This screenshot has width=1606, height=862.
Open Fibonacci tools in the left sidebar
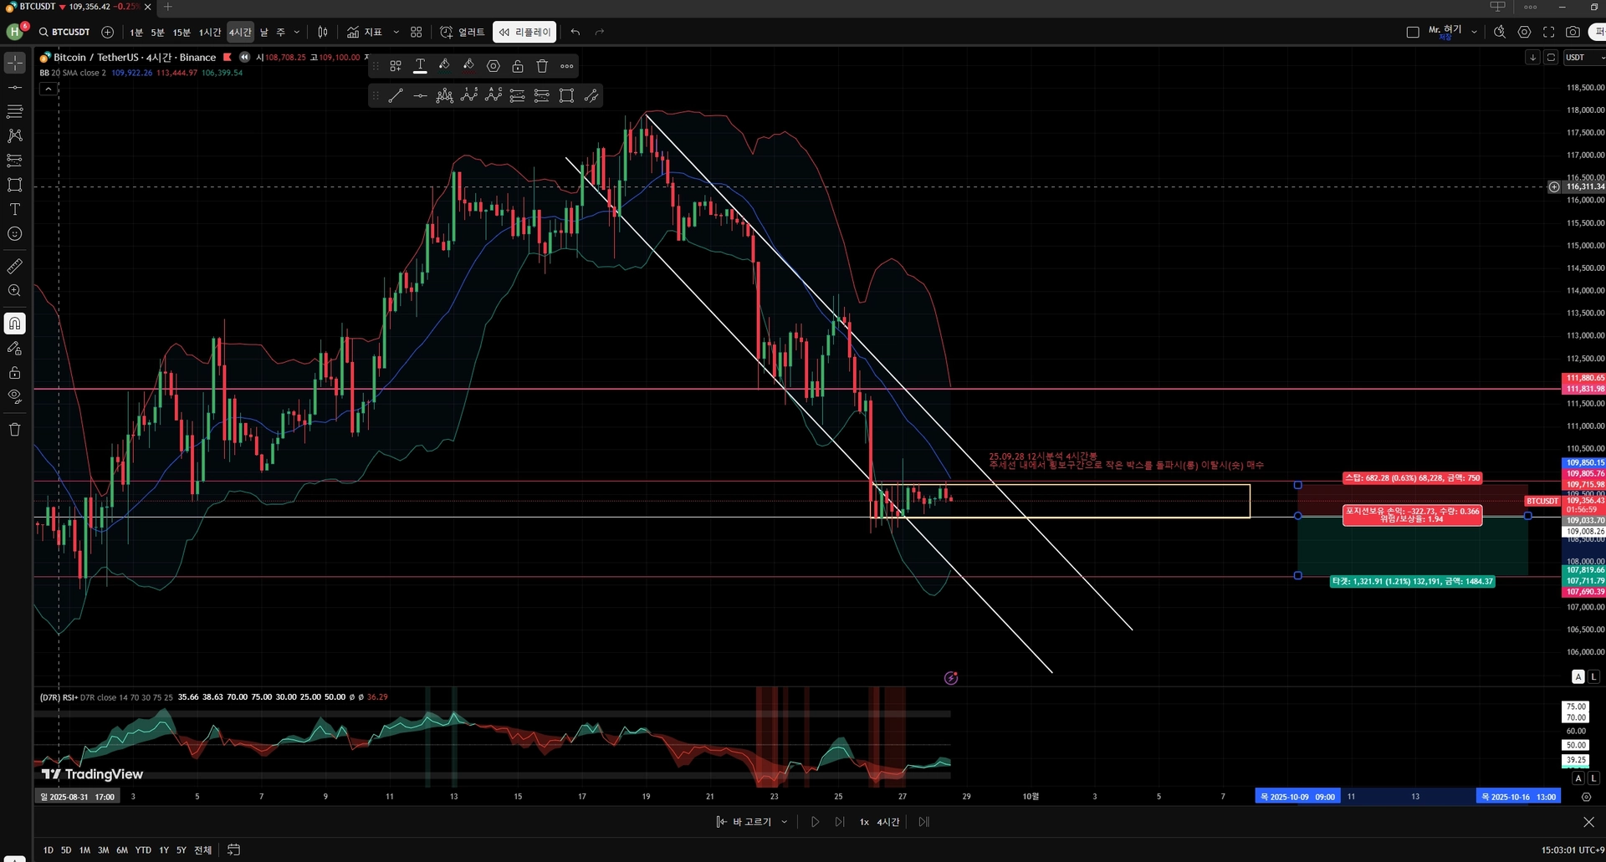[x=15, y=111]
